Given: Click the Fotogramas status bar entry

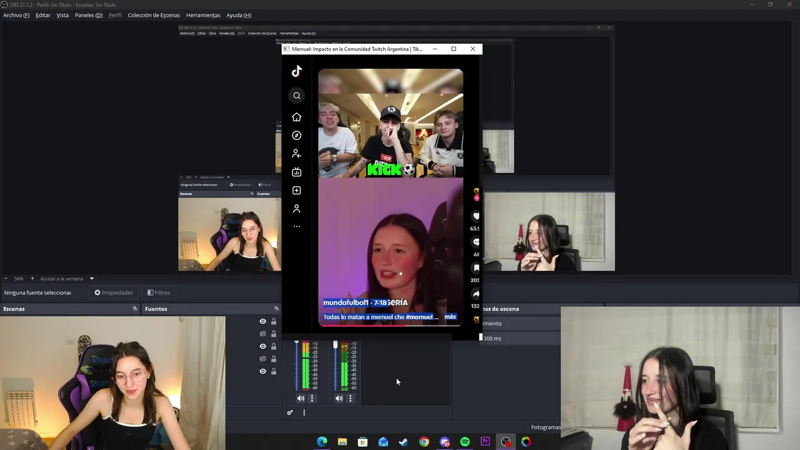Looking at the screenshot, I should pos(546,427).
